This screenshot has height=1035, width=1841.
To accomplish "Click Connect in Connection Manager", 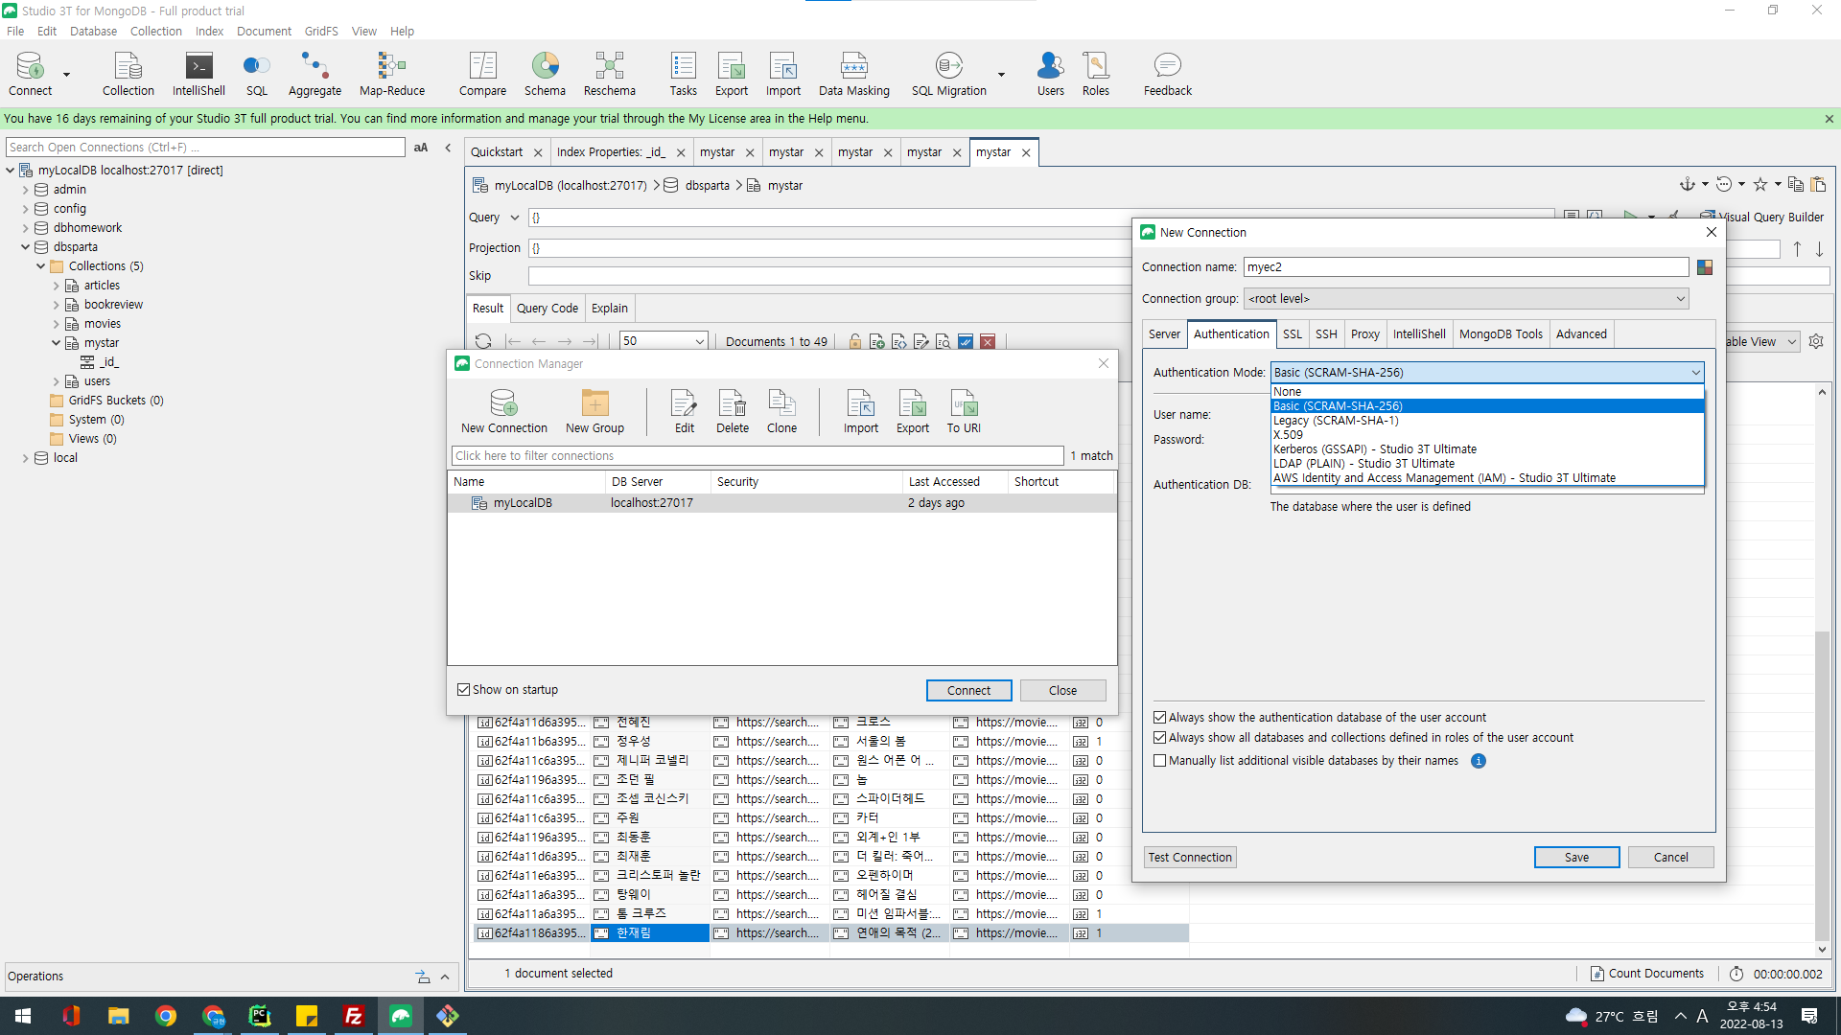I will pos(968,691).
